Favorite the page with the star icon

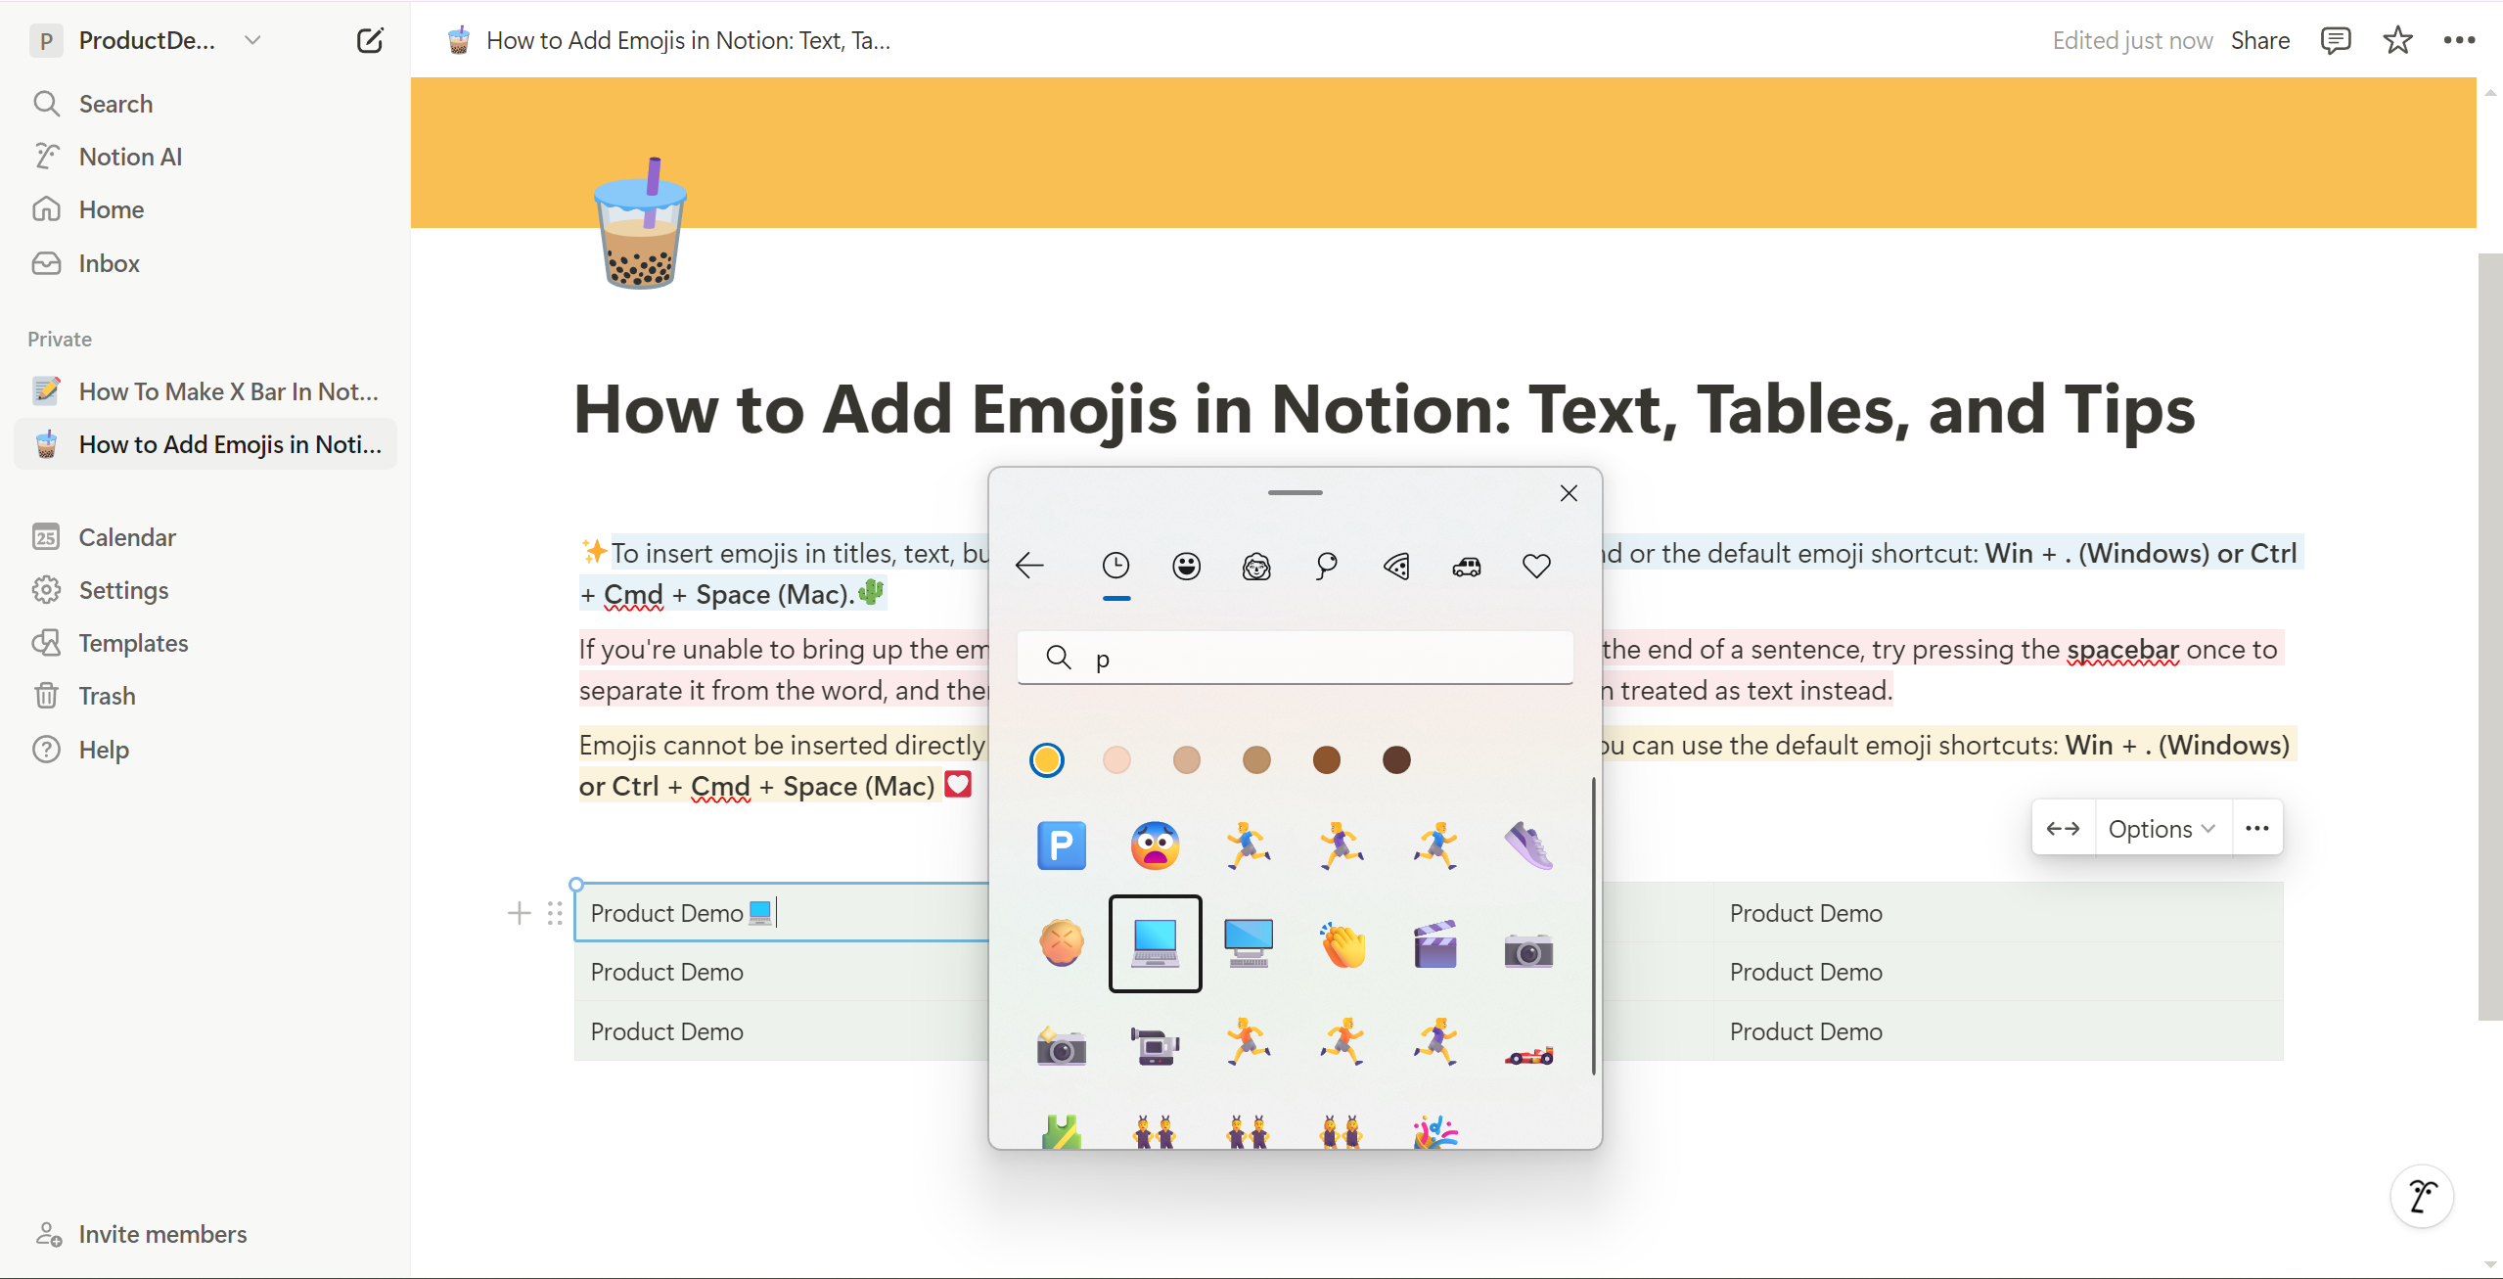click(2397, 40)
